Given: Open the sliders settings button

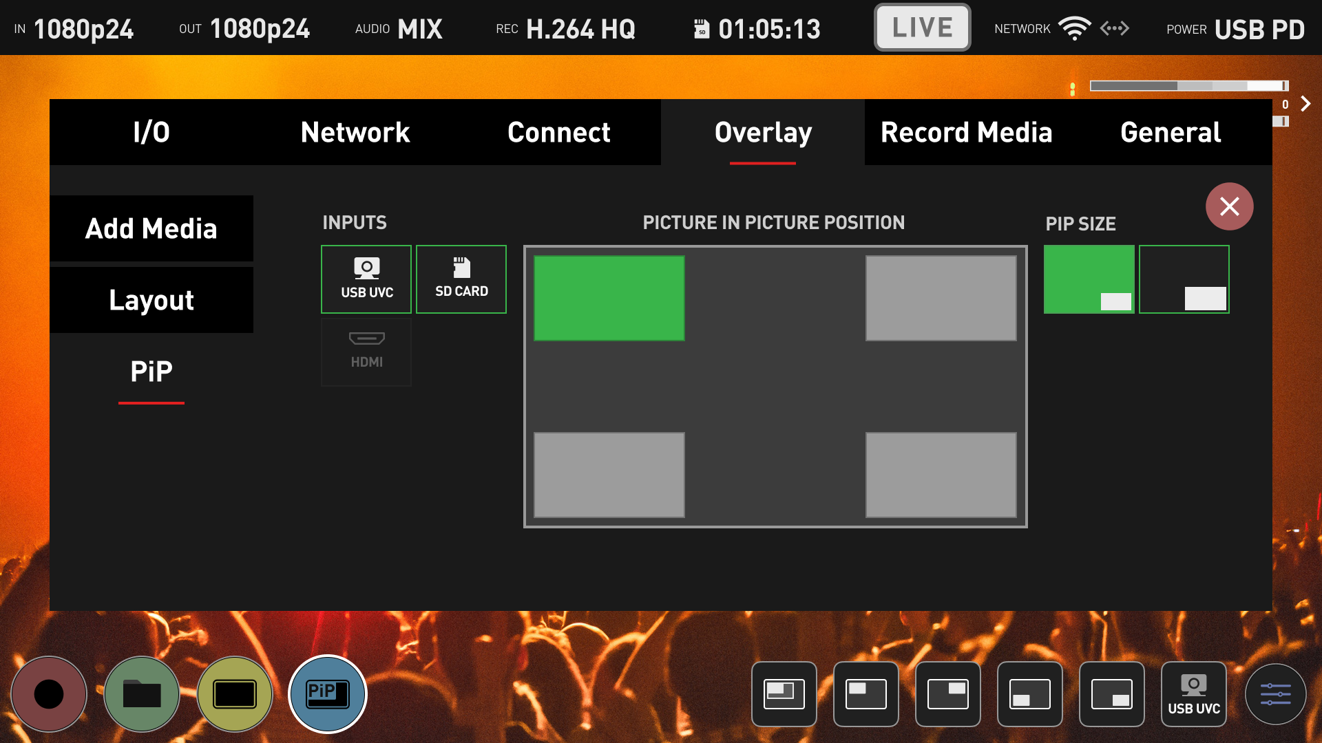Looking at the screenshot, I should [1276, 694].
